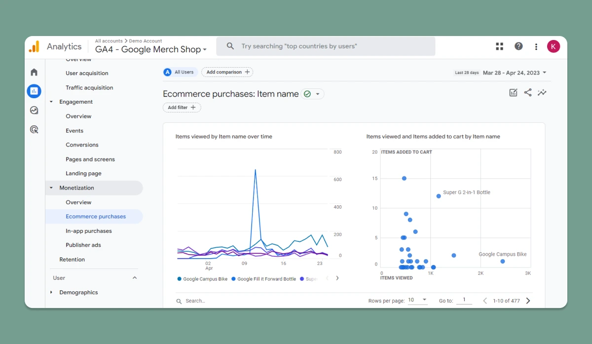Collapse the User group chevron

click(135, 278)
